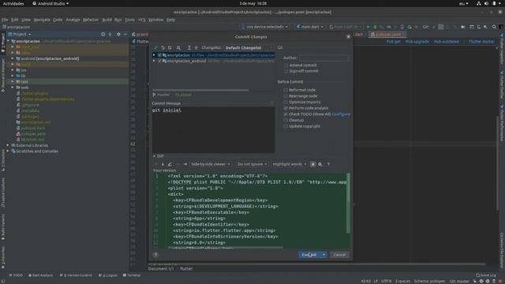Click Expand All icon in commit toolbar
This screenshot has width=505, height=284.
coord(189,47)
